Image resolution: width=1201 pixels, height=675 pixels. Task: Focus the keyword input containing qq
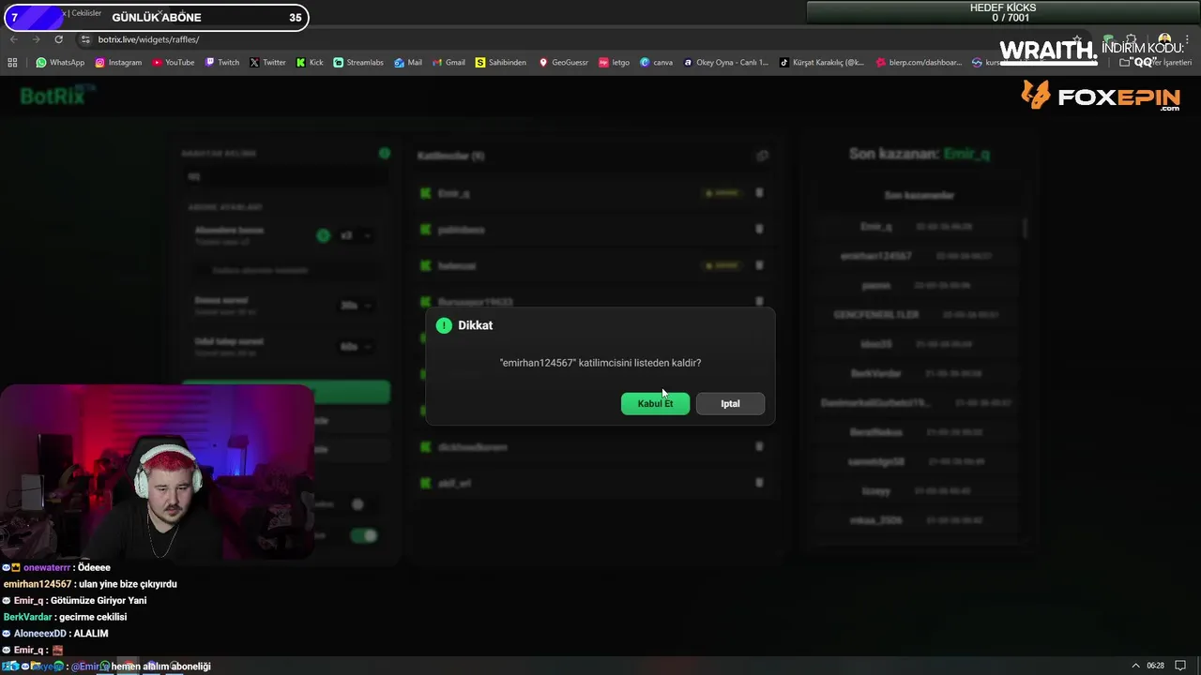coord(285,176)
